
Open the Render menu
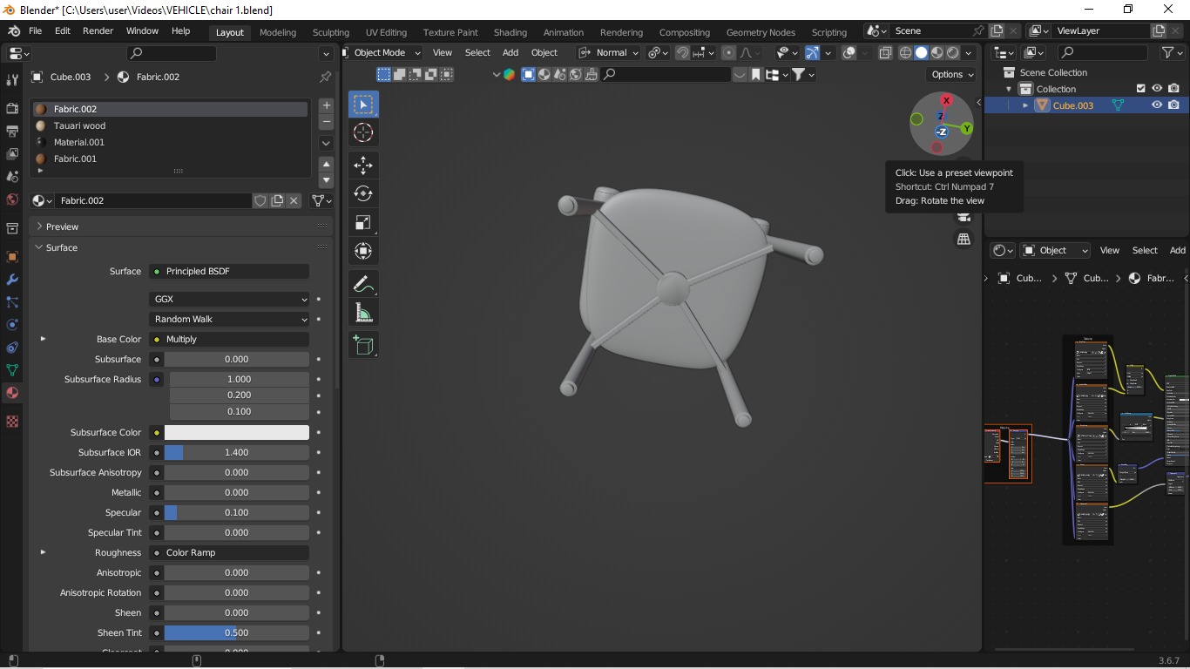[98, 30]
